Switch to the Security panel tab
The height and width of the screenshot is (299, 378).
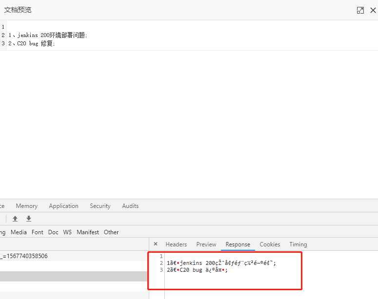click(100, 206)
